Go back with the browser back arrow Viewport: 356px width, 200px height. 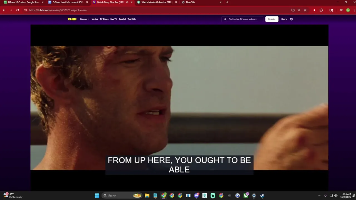[x=4, y=10]
